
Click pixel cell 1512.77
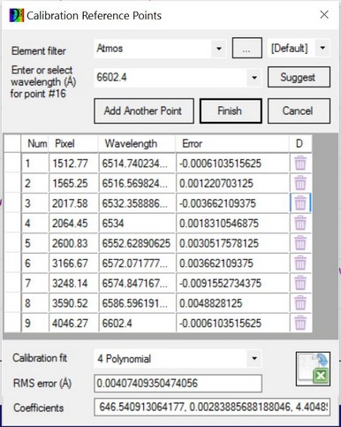[x=73, y=164]
